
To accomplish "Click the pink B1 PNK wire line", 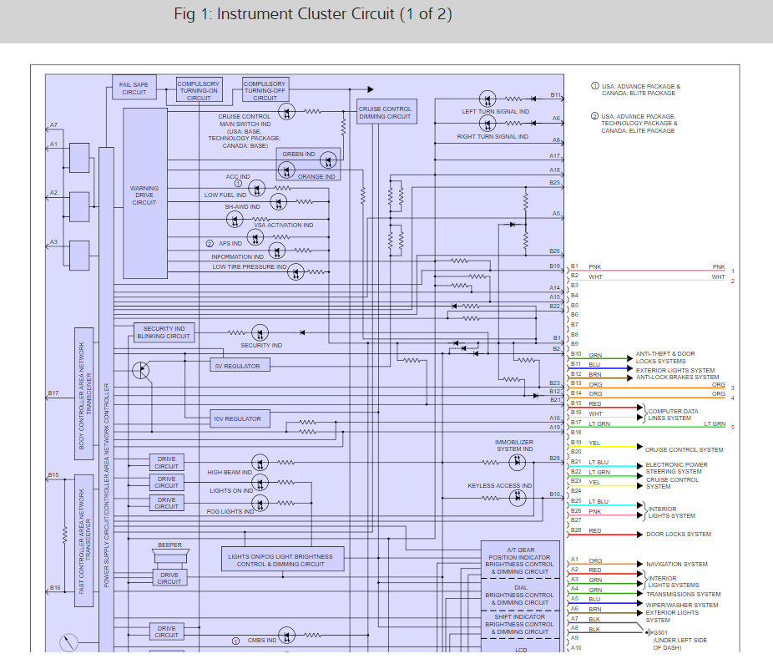I will click(649, 271).
